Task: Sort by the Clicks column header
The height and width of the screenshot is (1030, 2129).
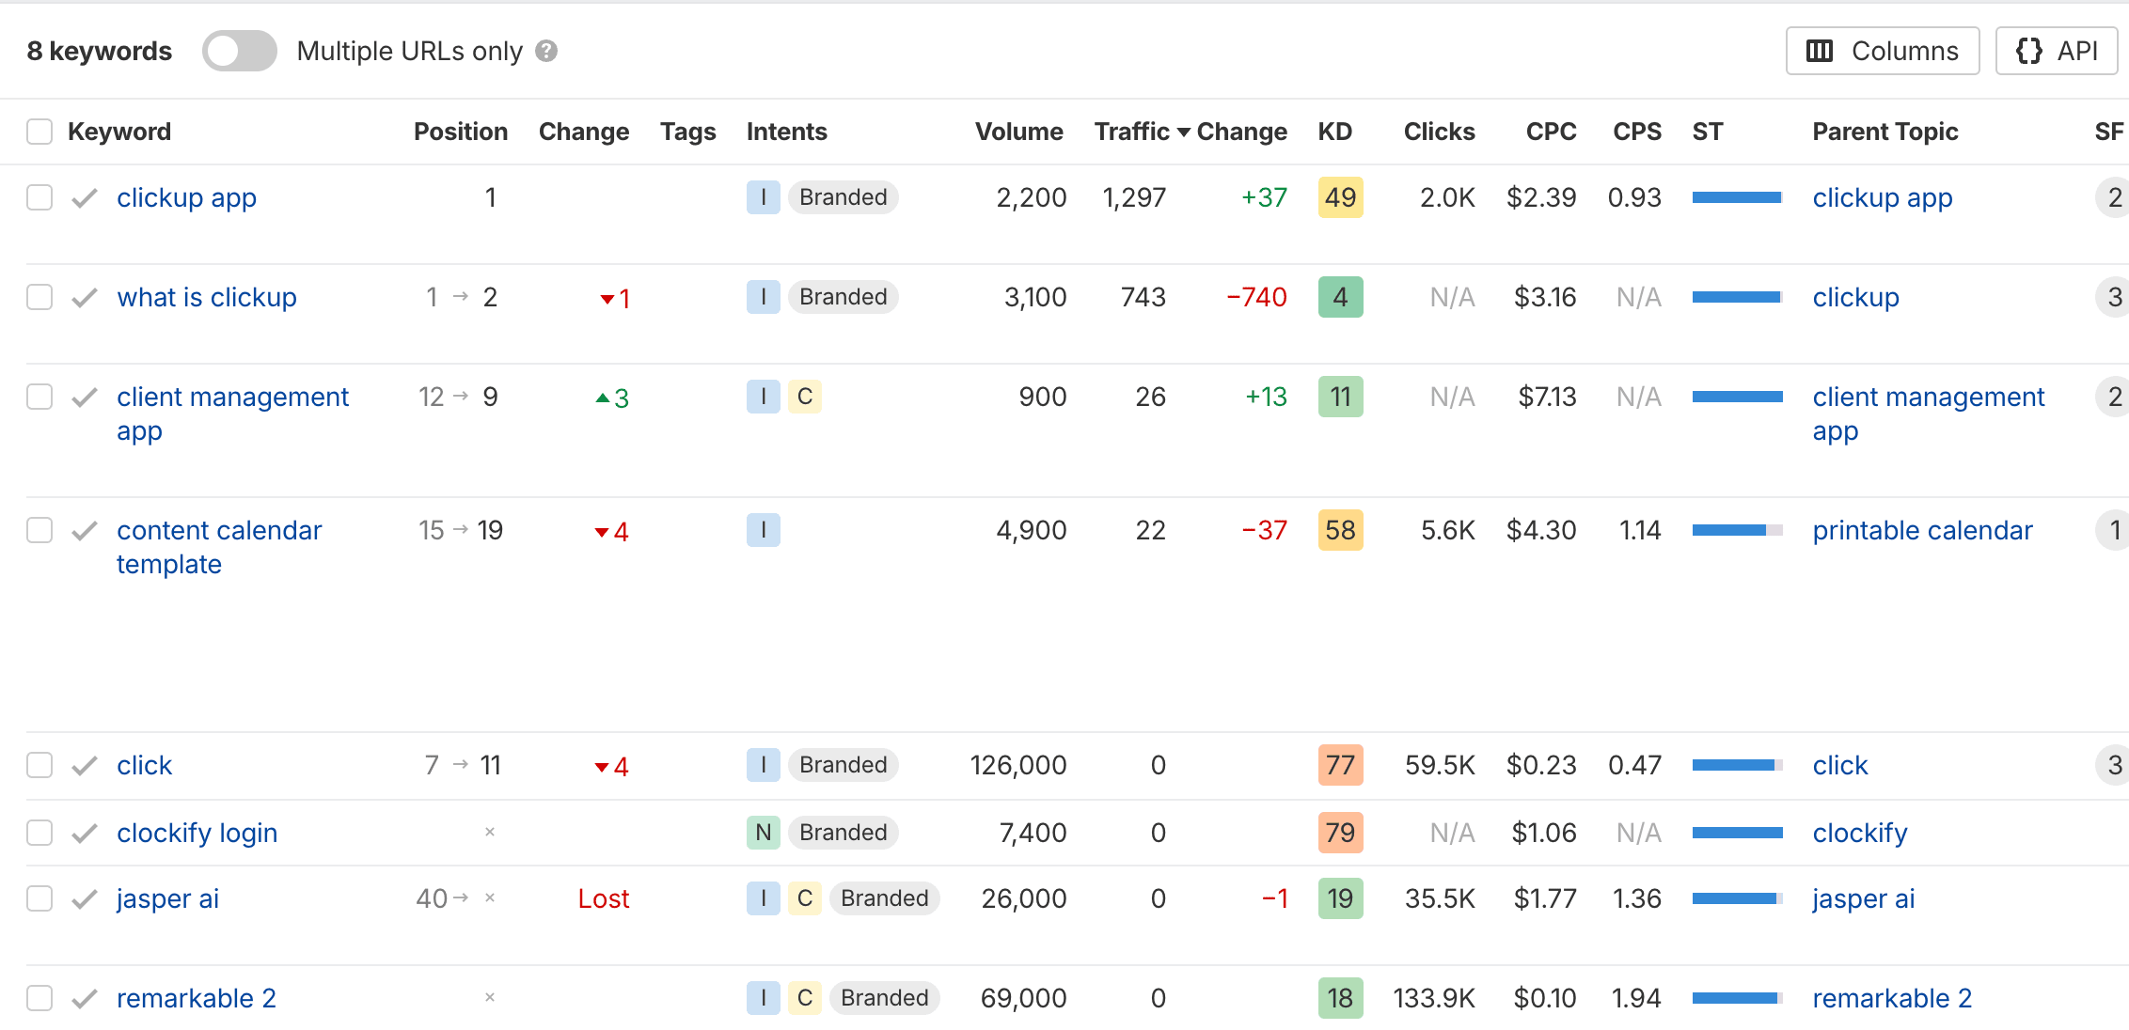Action: click(1439, 132)
